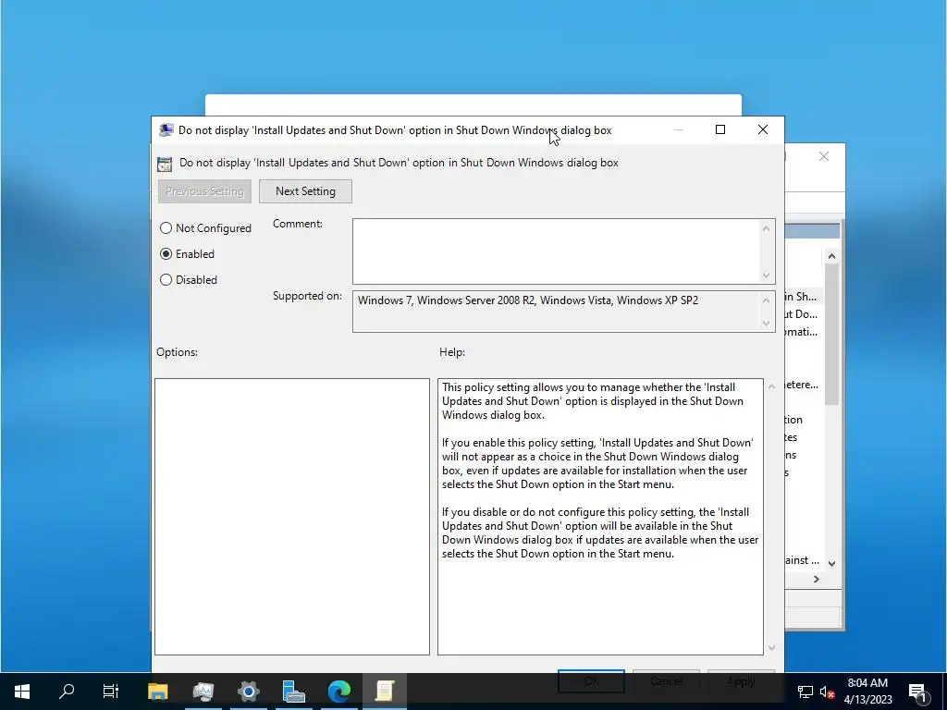Viewport: 947px width, 710px height.
Task: Open the Windows Start menu
Action: [22, 692]
